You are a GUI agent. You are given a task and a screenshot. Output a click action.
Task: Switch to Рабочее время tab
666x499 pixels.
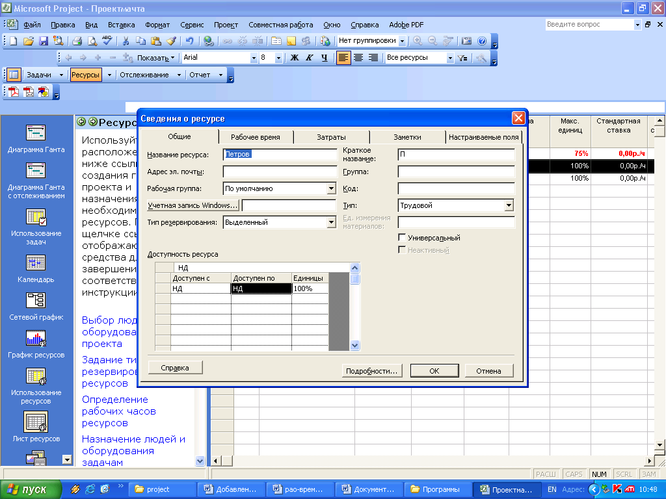click(255, 137)
